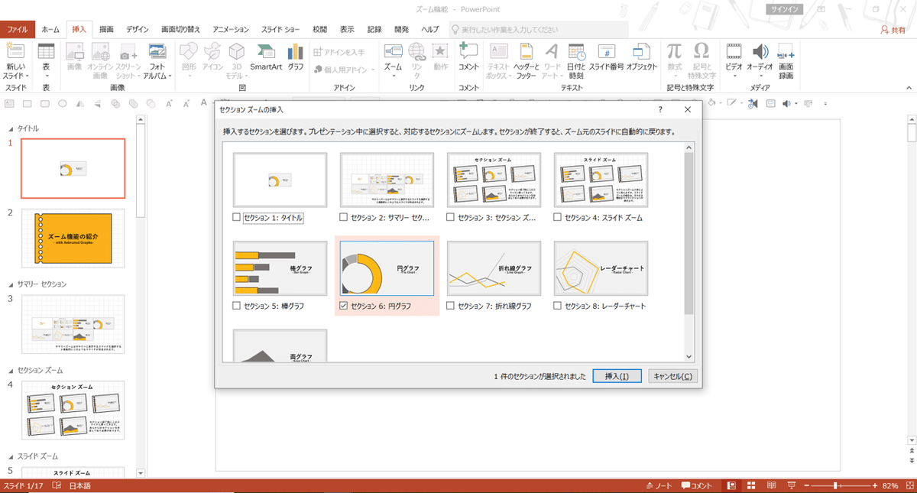Click ノート in the status bar
Image resolution: width=917 pixels, height=493 pixels.
[659, 486]
